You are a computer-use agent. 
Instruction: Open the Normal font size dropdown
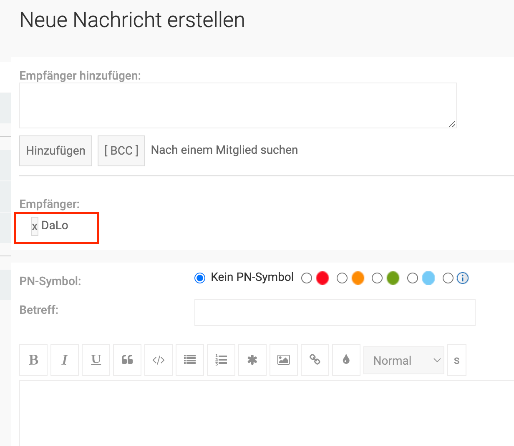403,361
